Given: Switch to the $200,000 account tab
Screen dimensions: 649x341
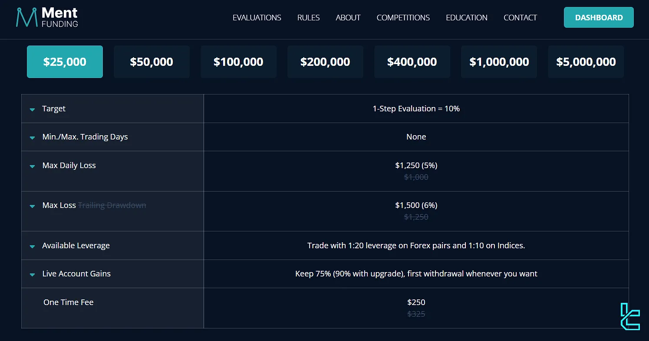Looking at the screenshot, I should pos(325,62).
